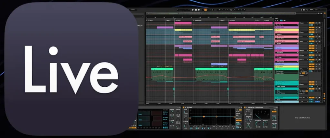Image resolution: width=330 pixels, height=138 pixels.
Task: Toggle EQ Eight filter band 4
Action: [x=209, y=128]
